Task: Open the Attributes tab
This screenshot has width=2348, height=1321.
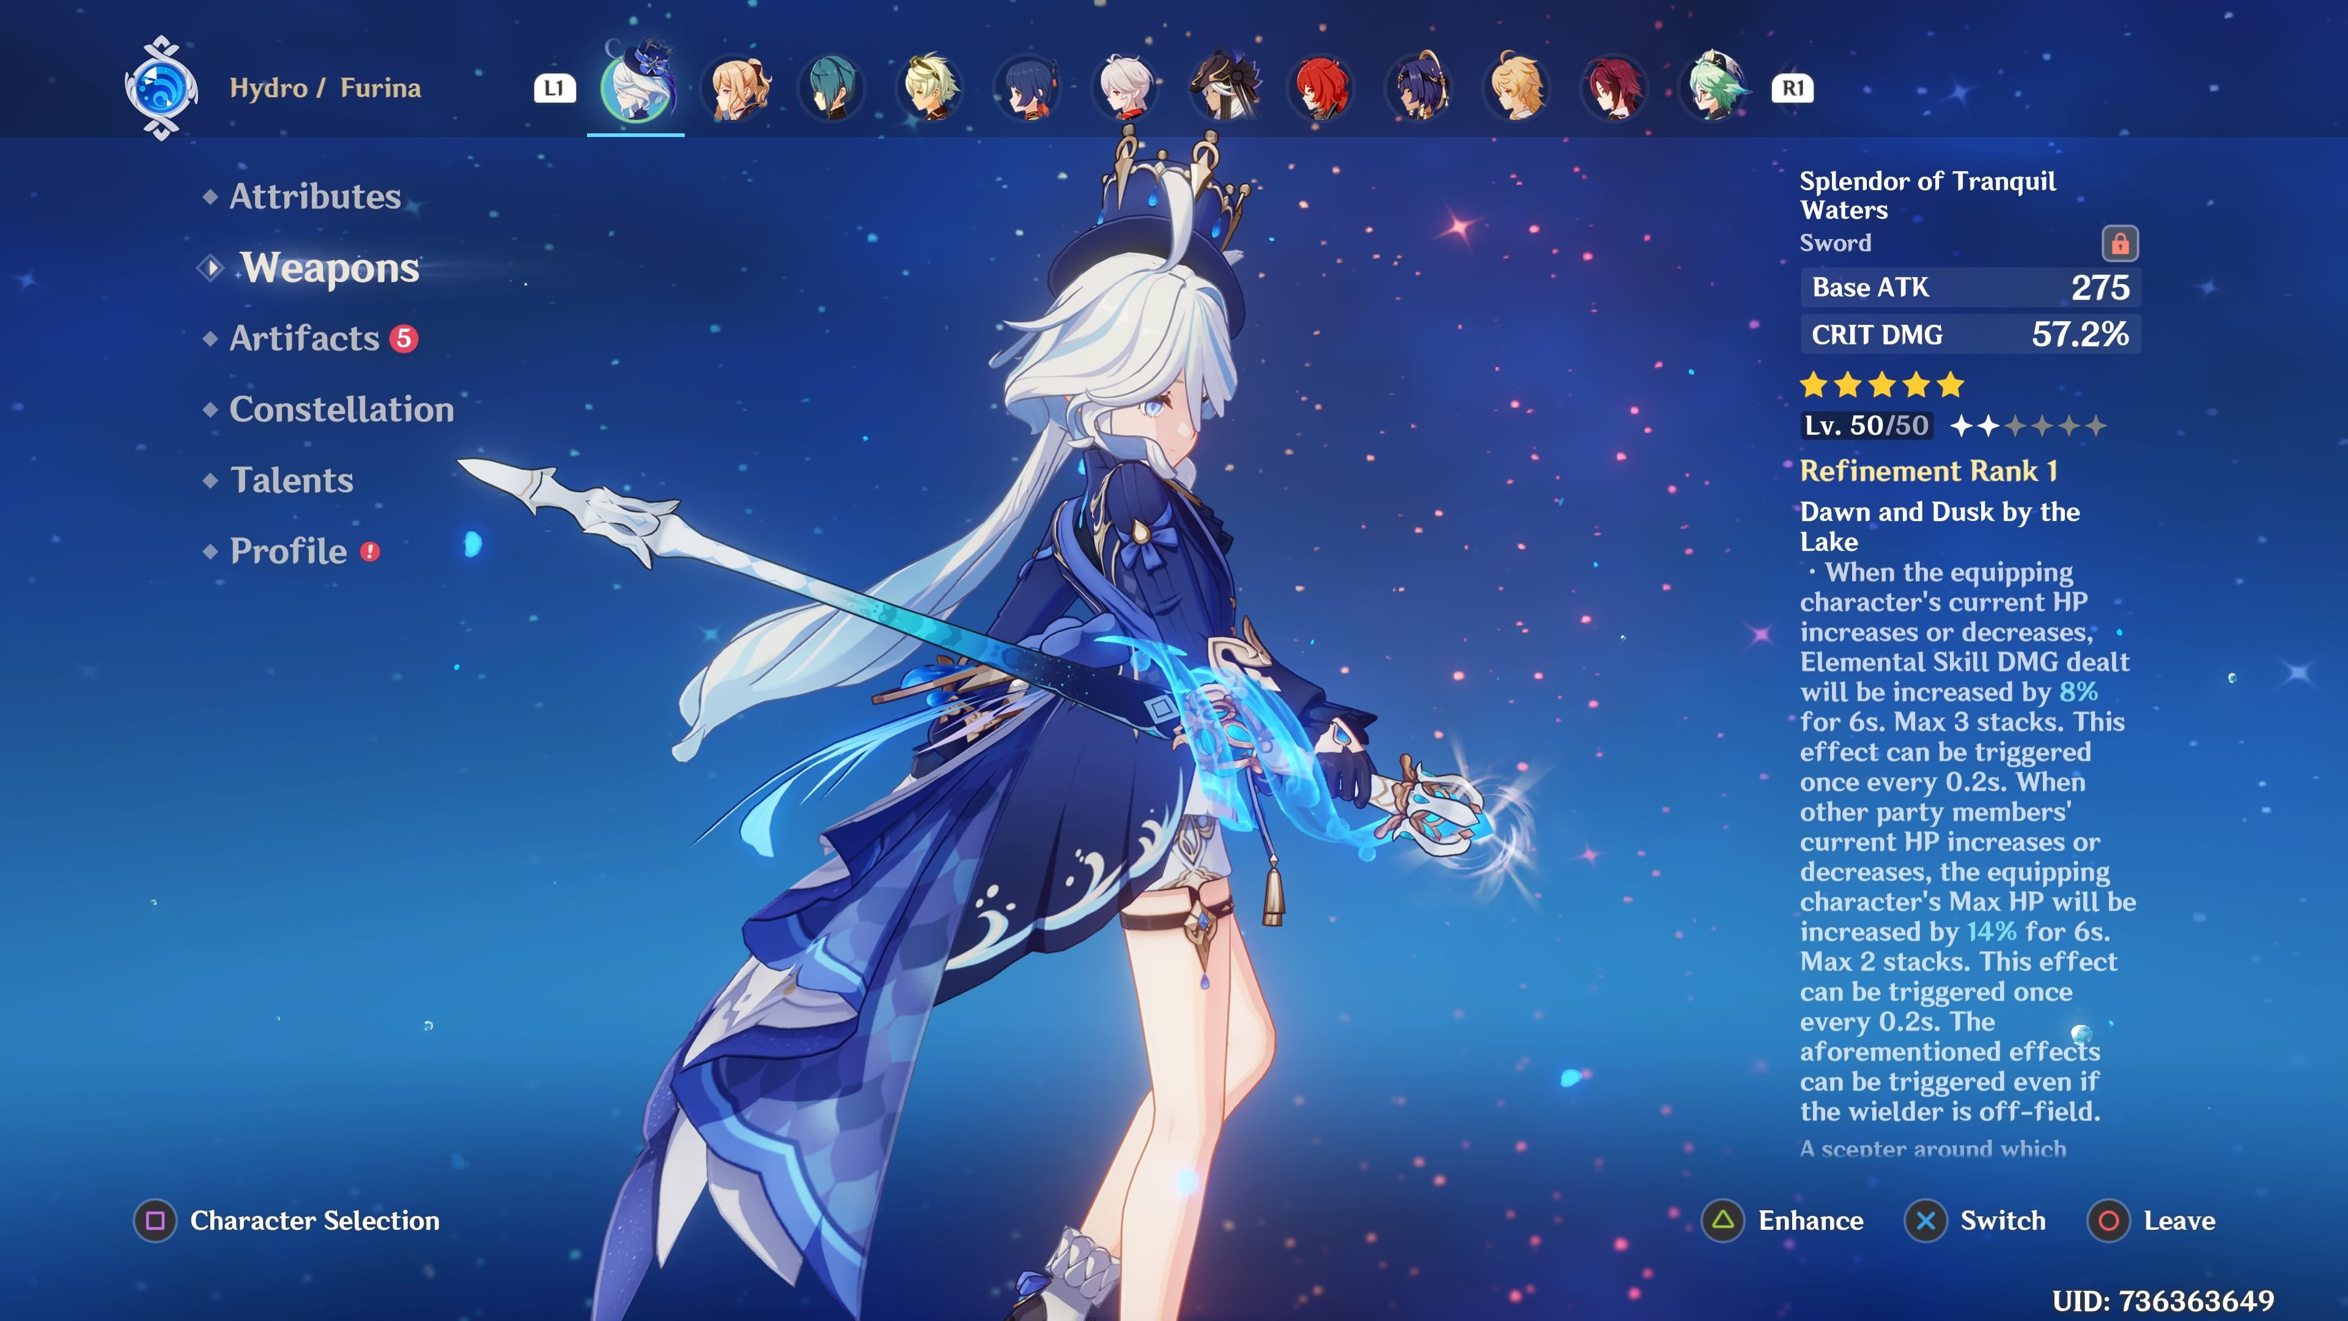Action: [314, 197]
